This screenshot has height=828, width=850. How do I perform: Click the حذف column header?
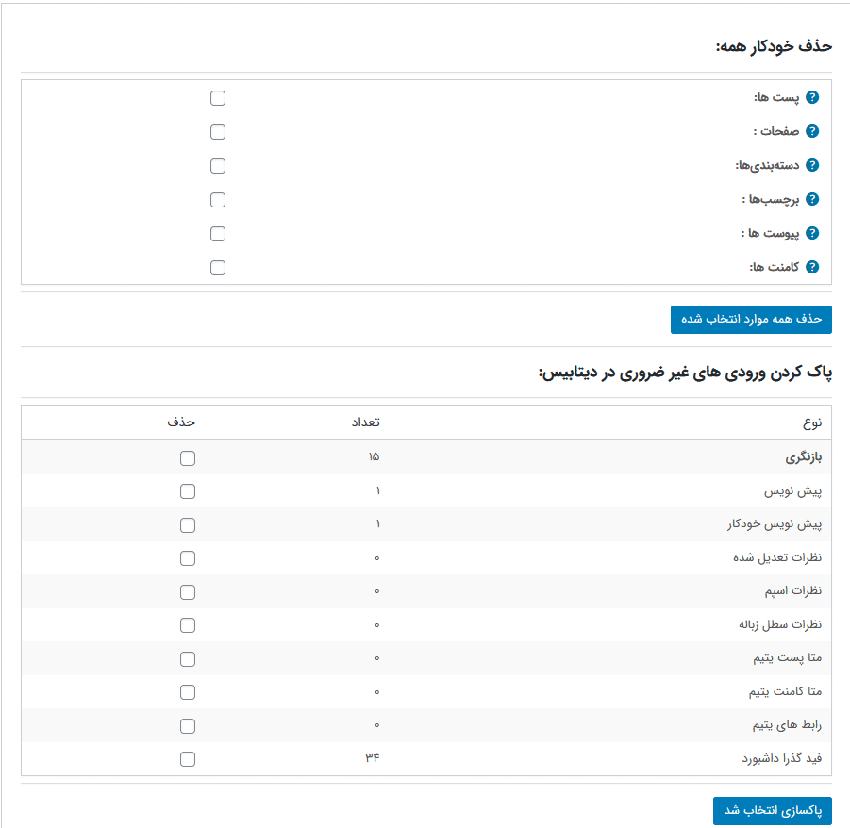(181, 422)
